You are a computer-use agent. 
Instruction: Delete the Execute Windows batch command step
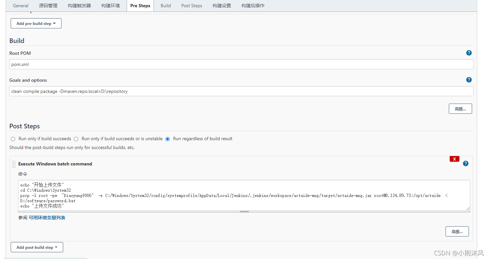coord(455,159)
